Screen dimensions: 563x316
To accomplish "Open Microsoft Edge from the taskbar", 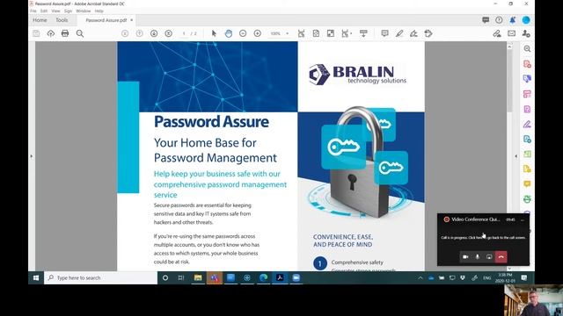I will (263, 277).
